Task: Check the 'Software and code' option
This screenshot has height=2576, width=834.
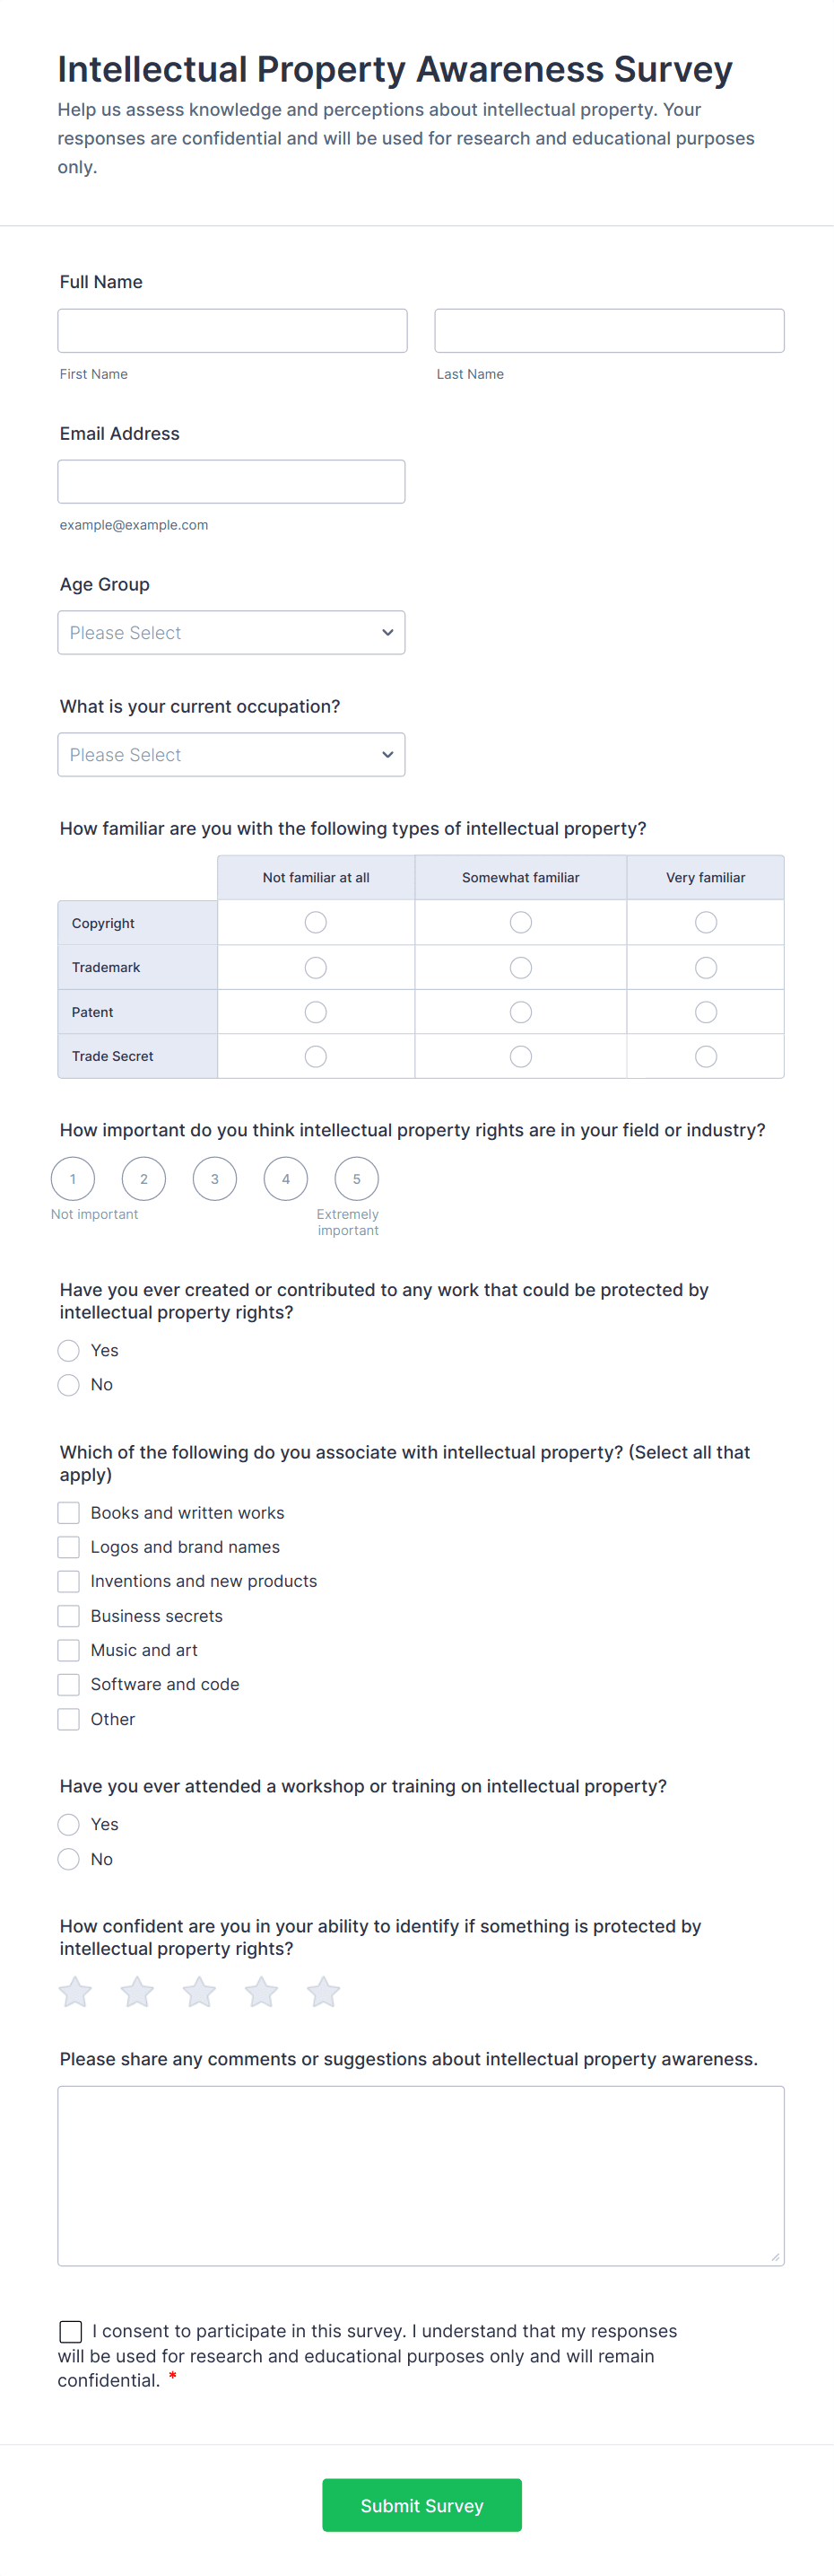Action: [68, 1684]
